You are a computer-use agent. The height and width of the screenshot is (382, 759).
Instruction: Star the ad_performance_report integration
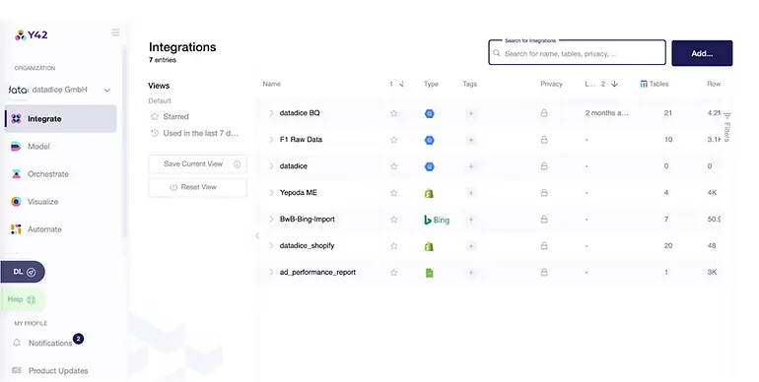[x=394, y=273]
